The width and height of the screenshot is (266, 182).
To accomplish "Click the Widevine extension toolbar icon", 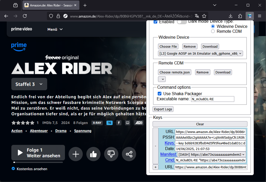I will click(x=250, y=16).
